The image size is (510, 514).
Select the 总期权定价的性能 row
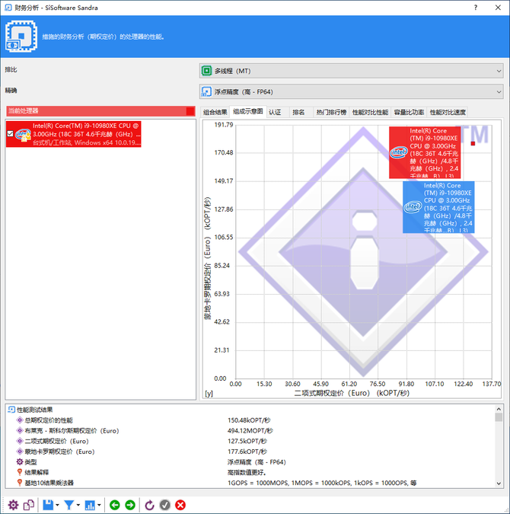(x=250, y=420)
